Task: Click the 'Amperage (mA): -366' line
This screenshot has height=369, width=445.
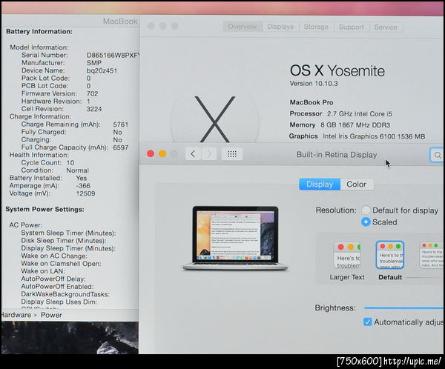Action: tap(50, 186)
